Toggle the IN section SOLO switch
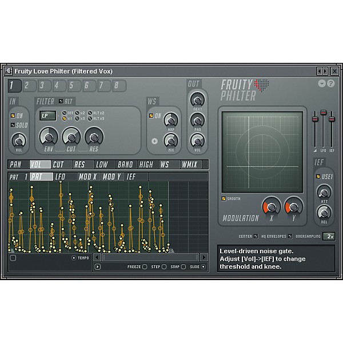This screenshot has height=343, width=343. 13,125
